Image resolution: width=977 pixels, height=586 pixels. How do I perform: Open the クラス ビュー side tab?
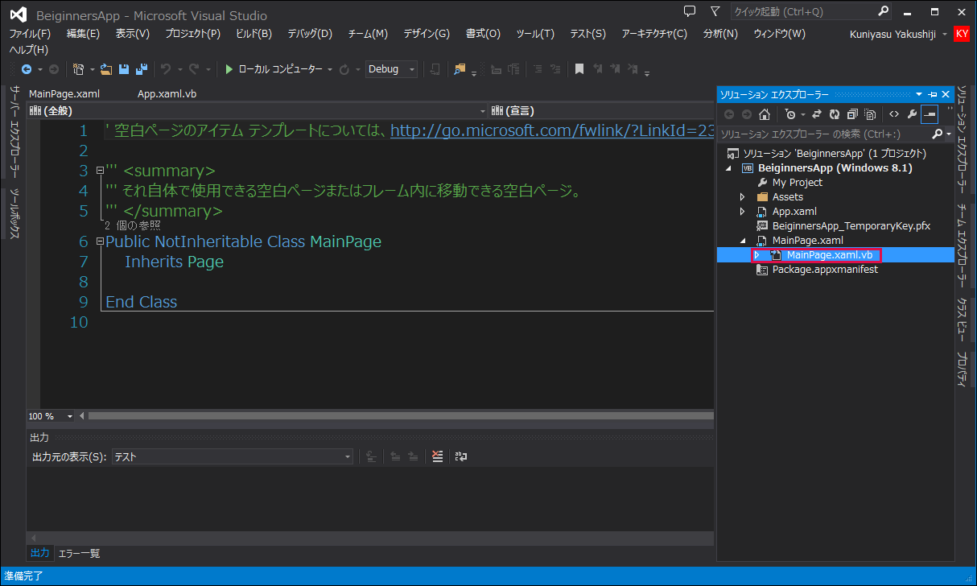click(962, 318)
